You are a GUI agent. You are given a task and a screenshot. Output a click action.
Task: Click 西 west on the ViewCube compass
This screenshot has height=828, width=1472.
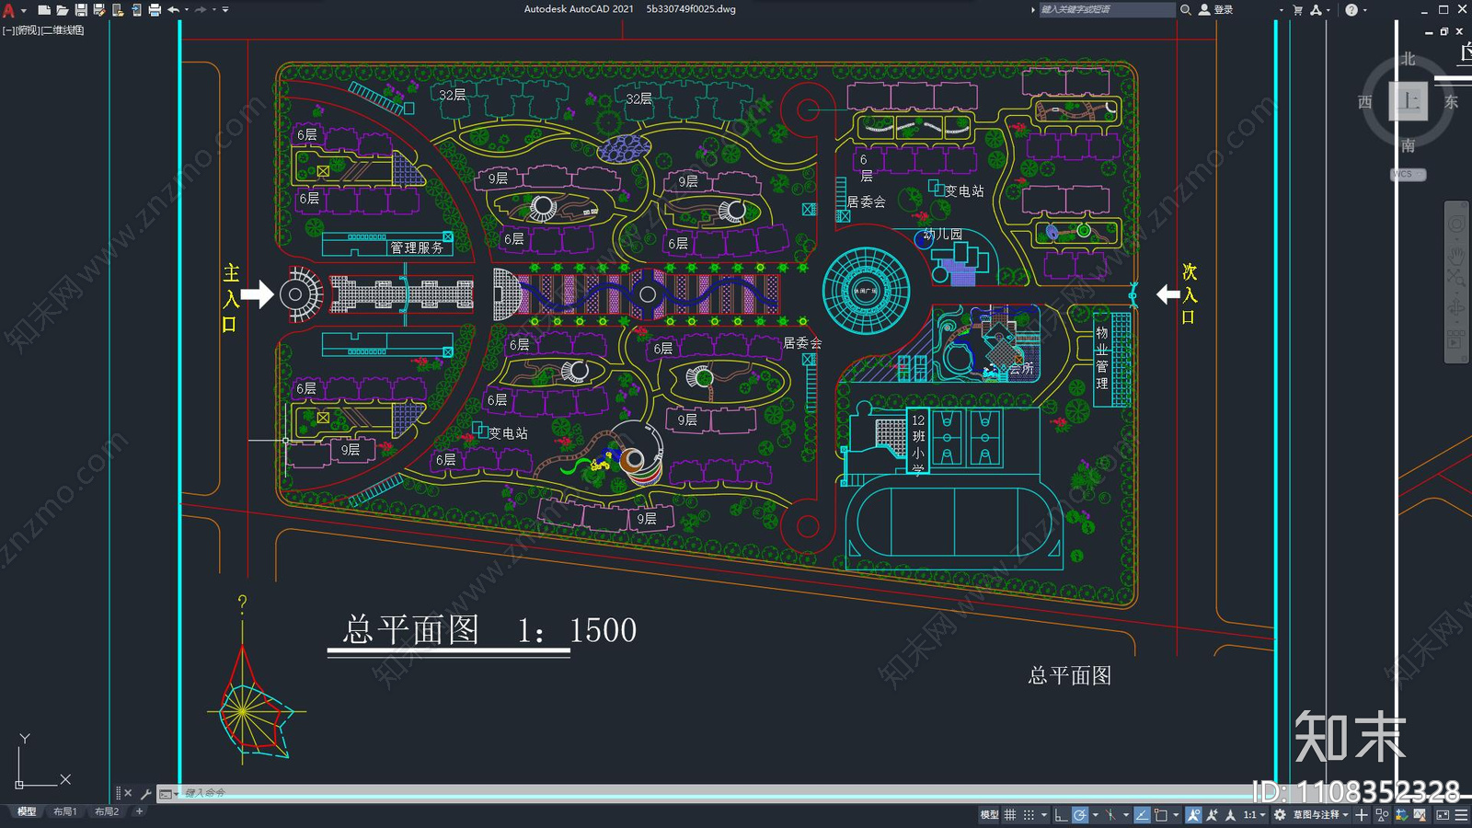[x=1365, y=102]
